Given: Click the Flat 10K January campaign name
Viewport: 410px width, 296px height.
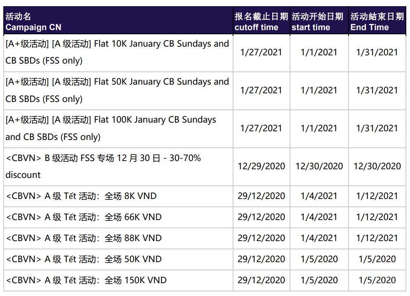Looking at the screenshot, I should coord(117,52).
